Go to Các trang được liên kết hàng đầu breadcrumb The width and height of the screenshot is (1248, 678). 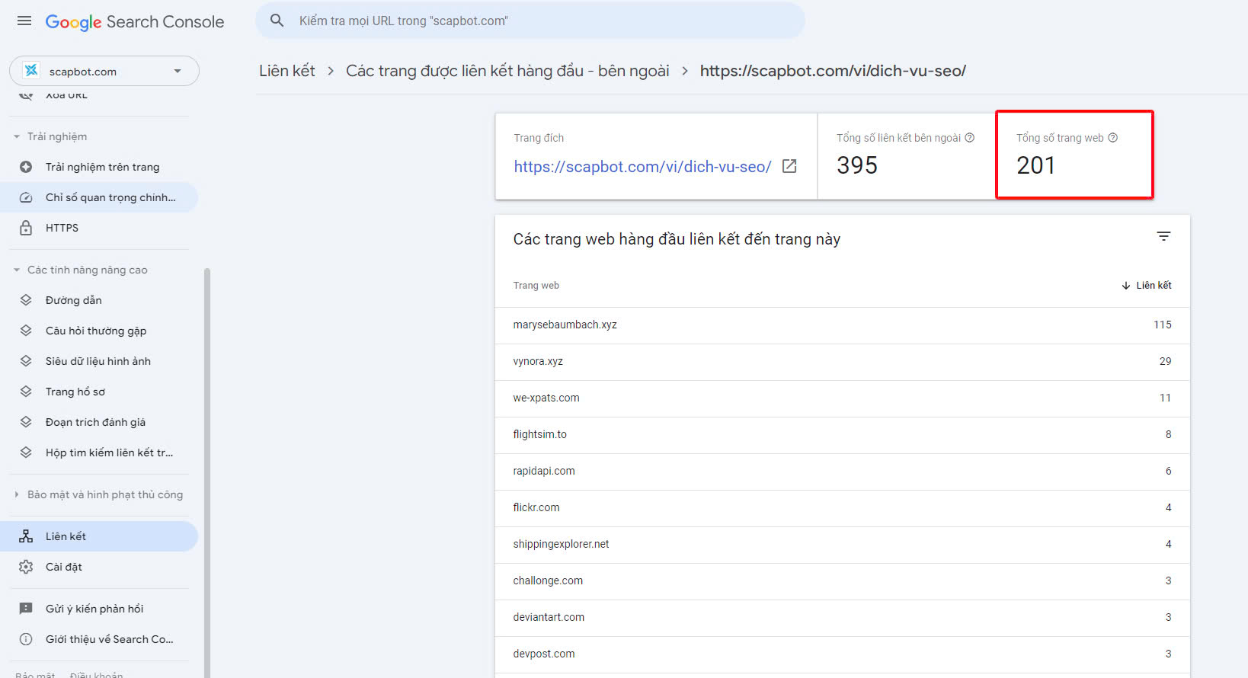click(507, 71)
